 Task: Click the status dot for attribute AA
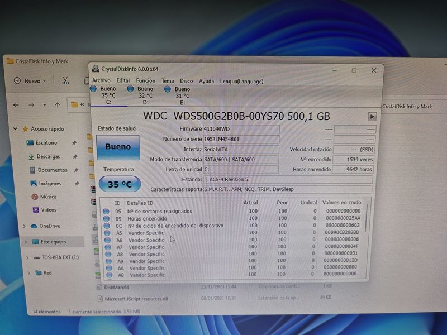click(108, 268)
